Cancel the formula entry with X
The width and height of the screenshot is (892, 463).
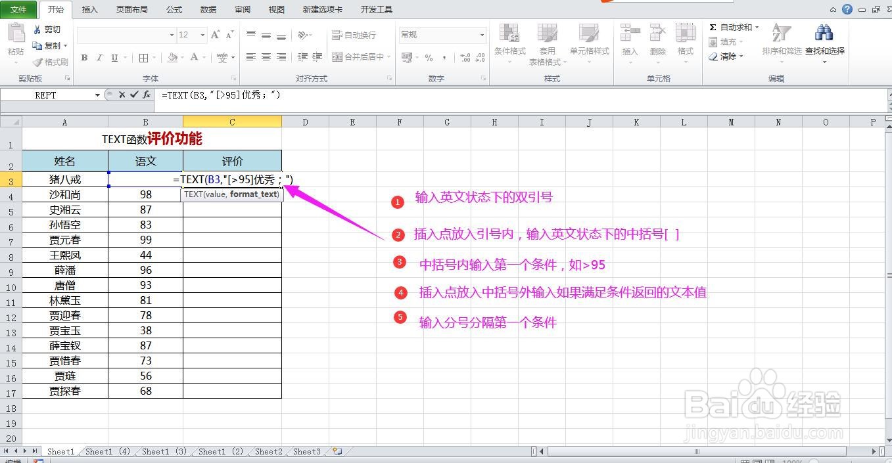click(x=122, y=95)
